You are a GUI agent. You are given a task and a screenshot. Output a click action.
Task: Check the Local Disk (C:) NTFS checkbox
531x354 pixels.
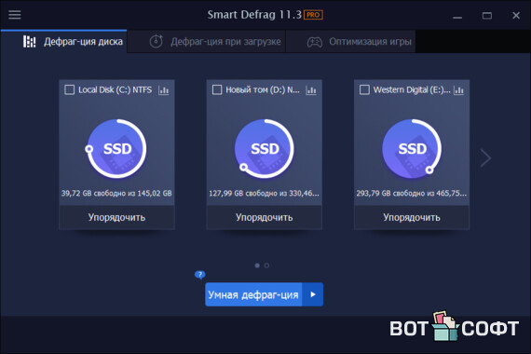coord(70,89)
